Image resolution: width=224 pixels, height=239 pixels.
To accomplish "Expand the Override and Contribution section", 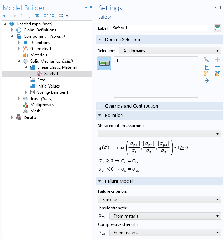I will pyautogui.click(x=131, y=106).
